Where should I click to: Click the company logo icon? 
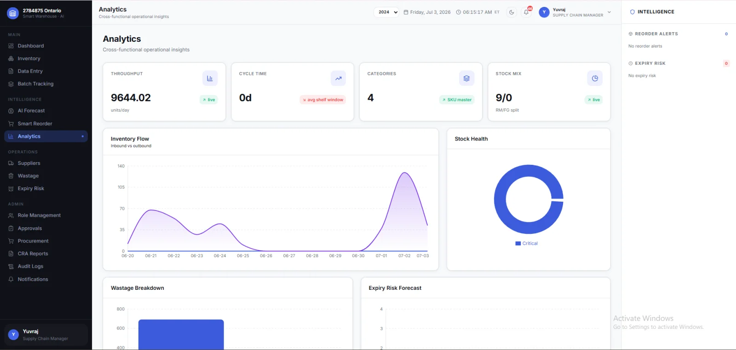coord(13,13)
